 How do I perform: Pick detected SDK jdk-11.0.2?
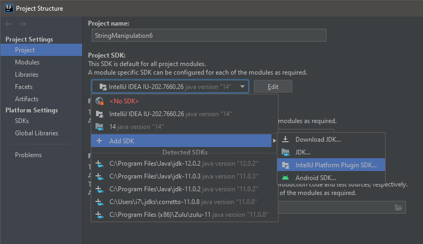[x=184, y=189]
